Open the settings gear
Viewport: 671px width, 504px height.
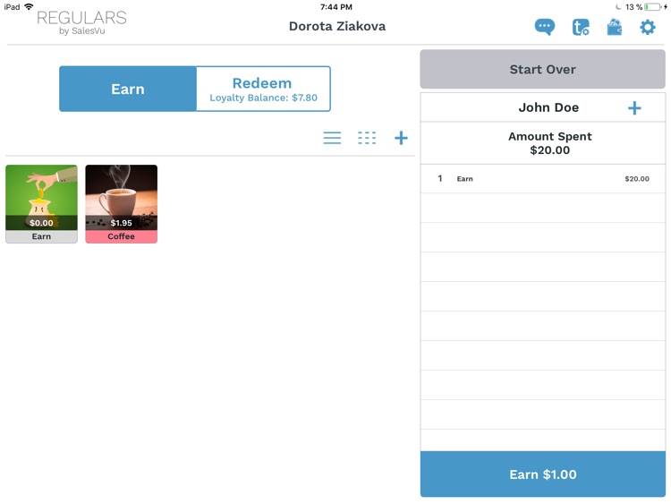(648, 27)
